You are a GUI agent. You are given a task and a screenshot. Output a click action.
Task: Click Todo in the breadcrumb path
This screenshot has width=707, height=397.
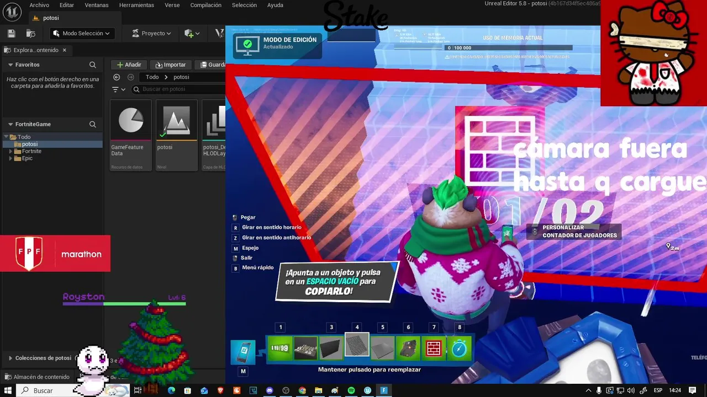(152, 77)
